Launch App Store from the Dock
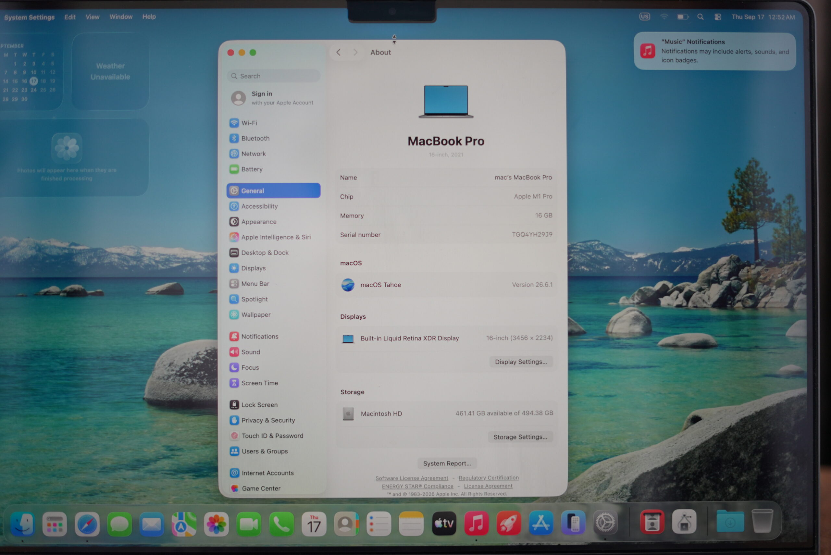 pos(541,523)
